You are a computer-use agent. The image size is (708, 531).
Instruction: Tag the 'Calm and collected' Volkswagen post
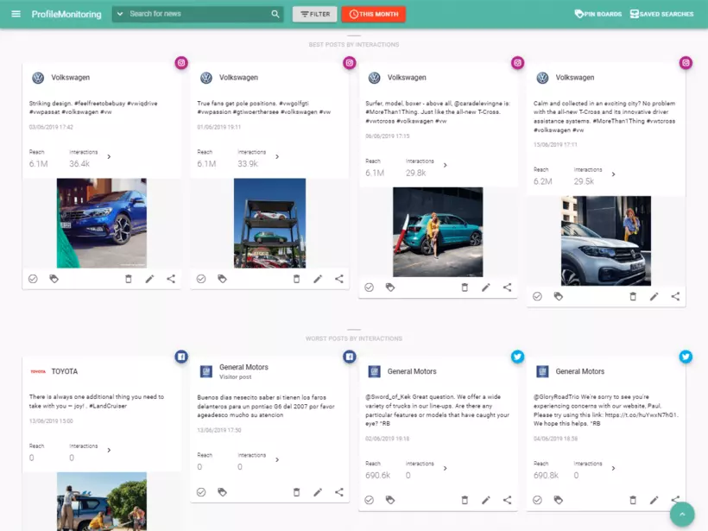[559, 297]
